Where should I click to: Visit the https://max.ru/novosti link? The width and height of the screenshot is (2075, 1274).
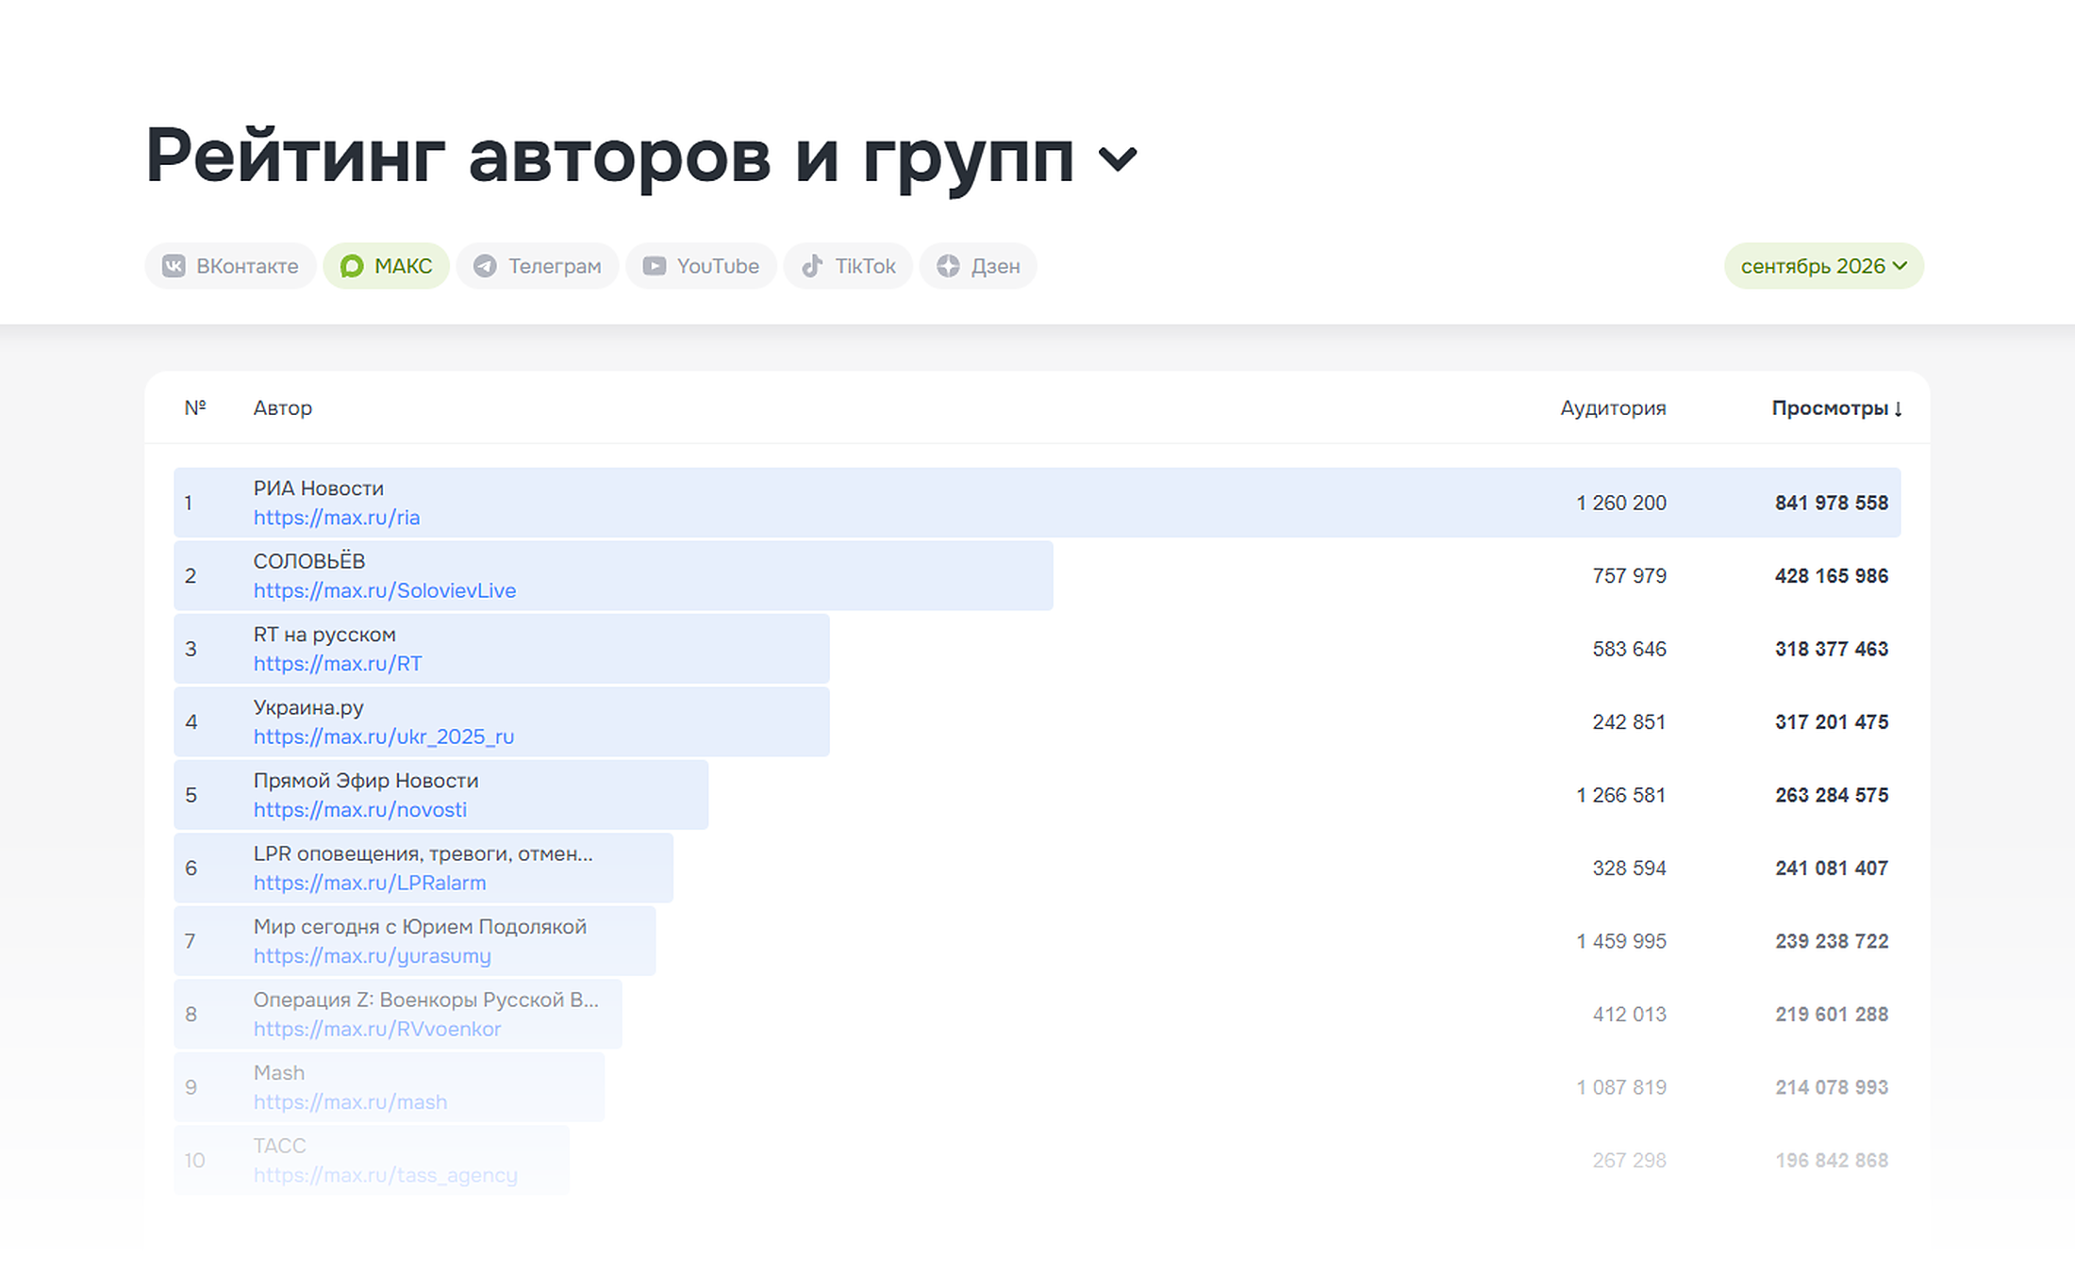(x=360, y=810)
